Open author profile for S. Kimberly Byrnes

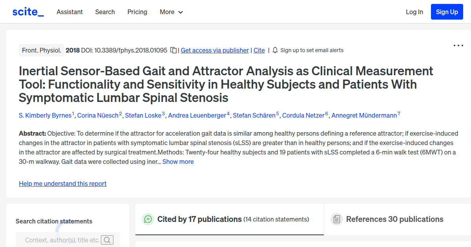(44, 115)
